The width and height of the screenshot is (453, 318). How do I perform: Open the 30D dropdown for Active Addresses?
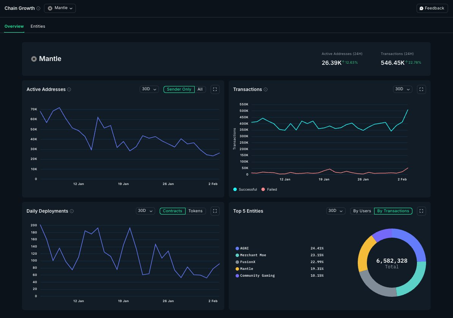[149, 89]
